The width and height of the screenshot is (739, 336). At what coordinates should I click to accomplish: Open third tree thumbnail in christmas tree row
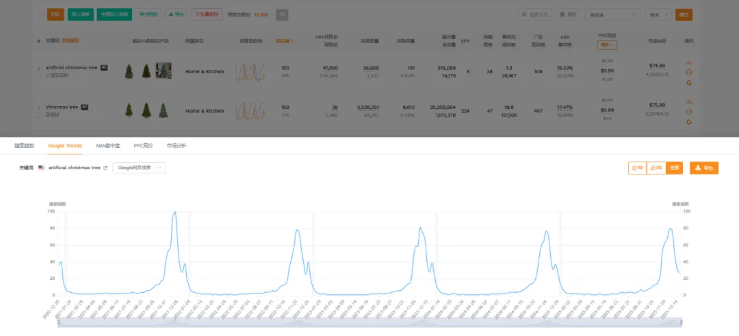163,110
